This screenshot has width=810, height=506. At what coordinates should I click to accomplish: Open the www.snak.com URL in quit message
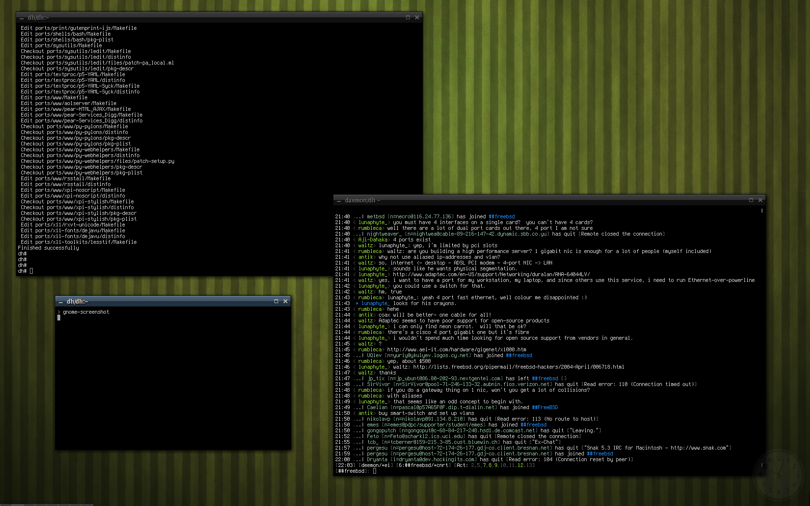(699, 448)
